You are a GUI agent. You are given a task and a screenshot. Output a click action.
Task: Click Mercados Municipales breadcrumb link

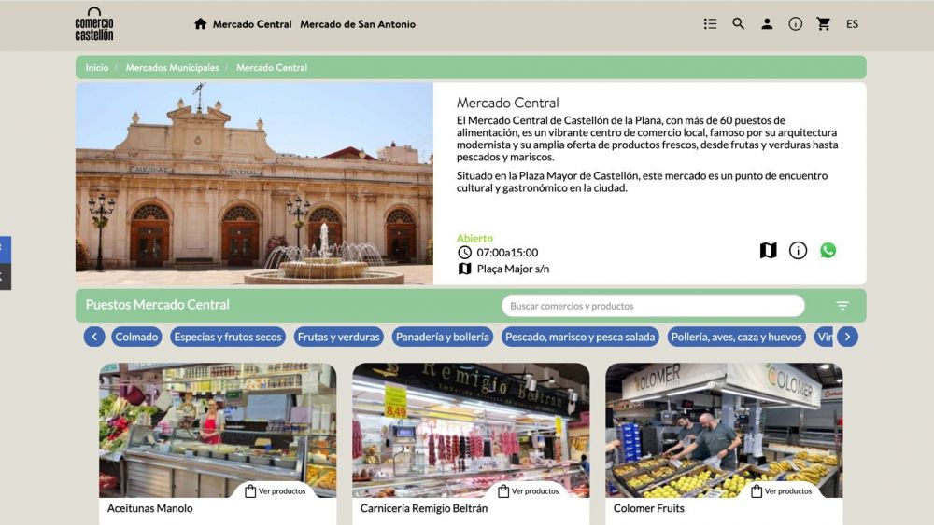point(172,68)
